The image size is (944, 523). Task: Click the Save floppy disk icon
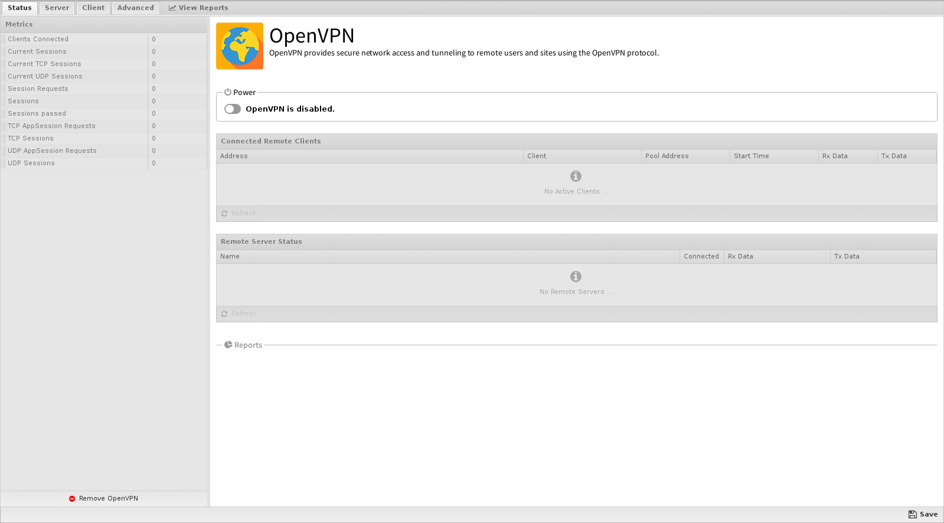[912, 515]
